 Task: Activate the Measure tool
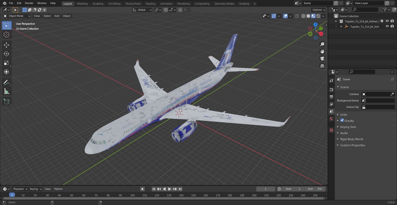[6, 91]
